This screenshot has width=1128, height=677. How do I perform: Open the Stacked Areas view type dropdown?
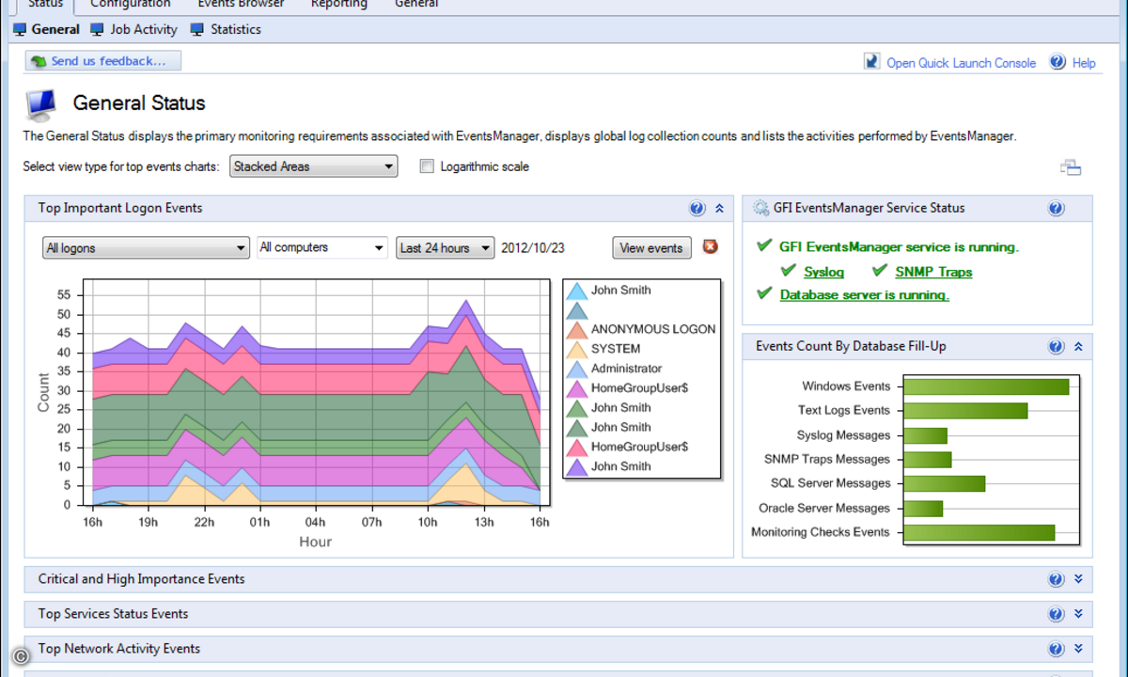tap(314, 166)
